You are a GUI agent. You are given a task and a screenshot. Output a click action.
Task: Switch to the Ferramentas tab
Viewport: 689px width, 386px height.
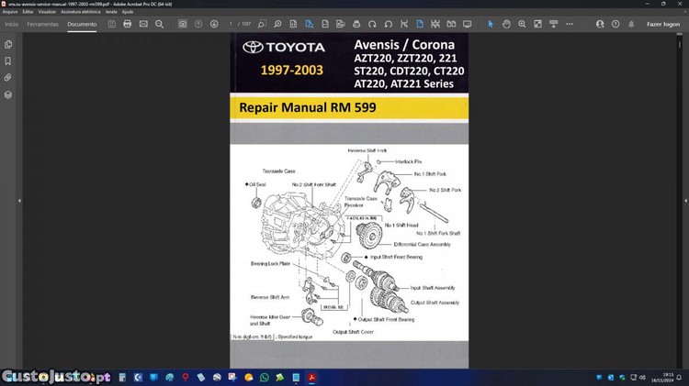coord(42,24)
